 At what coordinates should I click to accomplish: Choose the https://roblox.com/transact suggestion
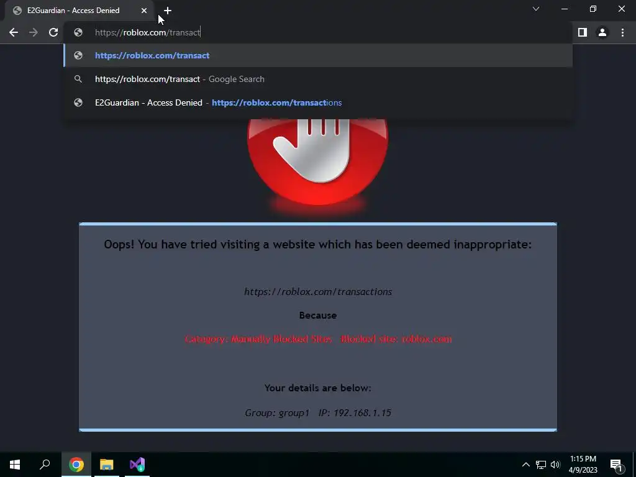click(319, 55)
